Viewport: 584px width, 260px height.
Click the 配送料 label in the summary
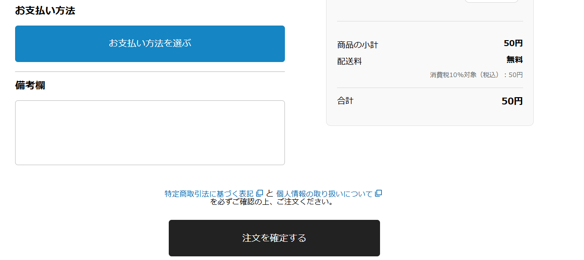(349, 61)
